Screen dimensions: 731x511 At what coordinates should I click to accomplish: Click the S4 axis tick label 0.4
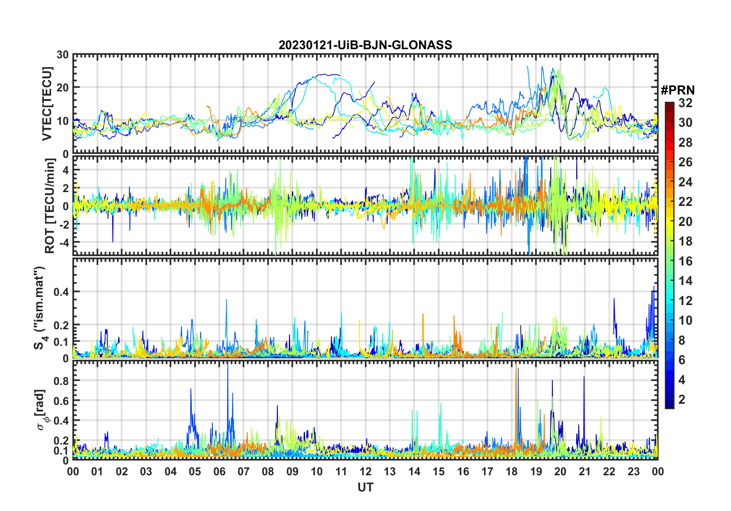point(61,292)
